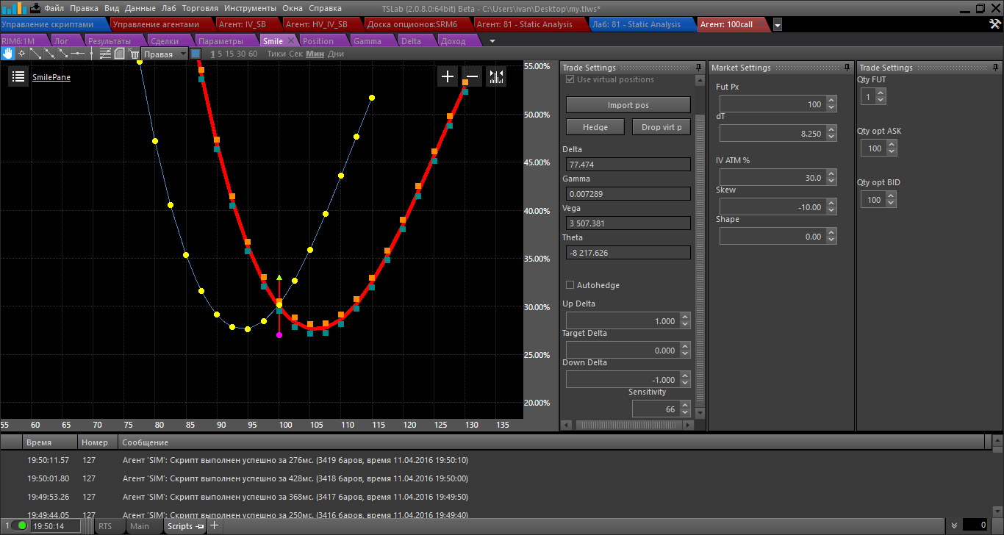Screen dimensions: 1004x535
Task: Click the blue chart color swatch
Action: 196,54
